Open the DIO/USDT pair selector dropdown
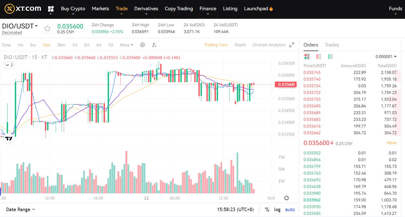This screenshot has height=217, width=405. [x=20, y=26]
